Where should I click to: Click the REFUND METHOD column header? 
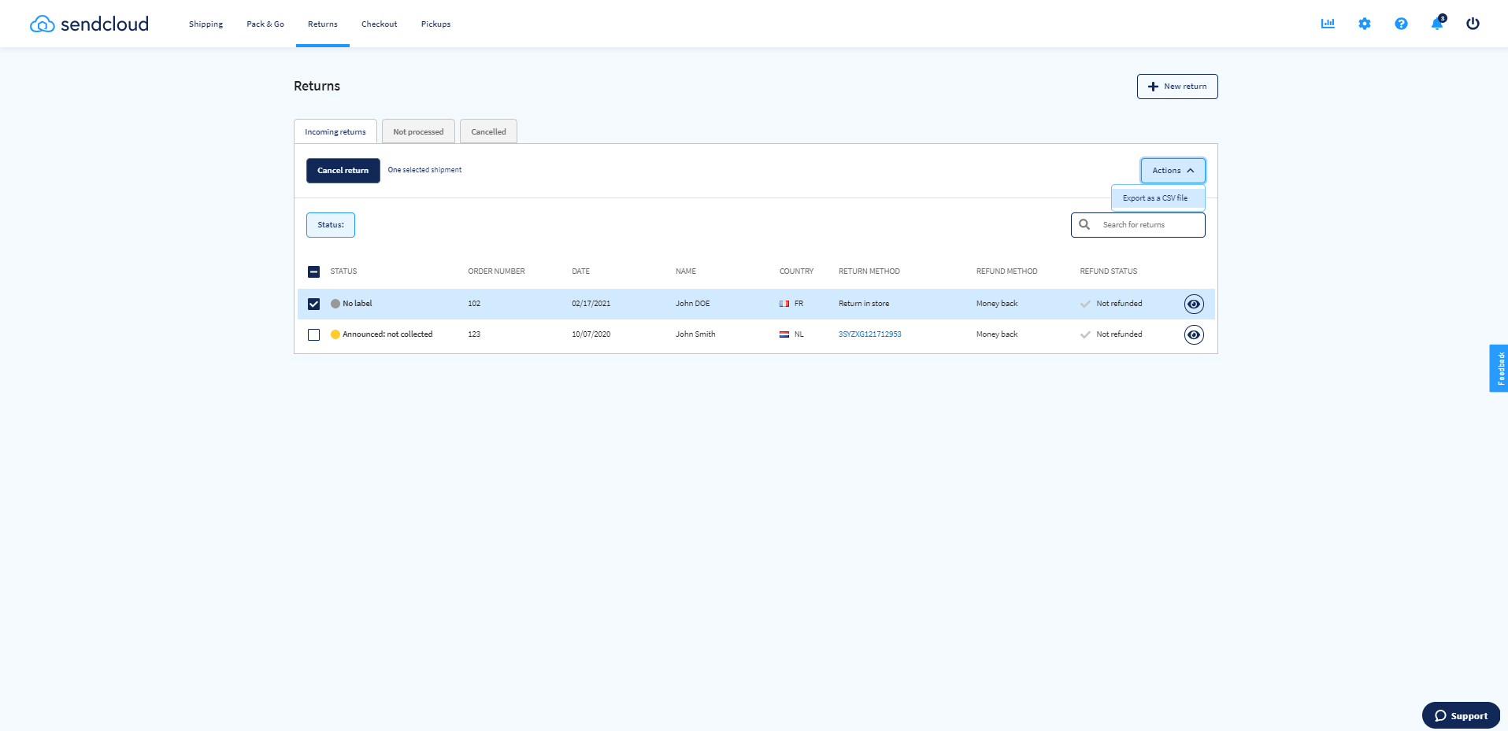[1007, 271]
